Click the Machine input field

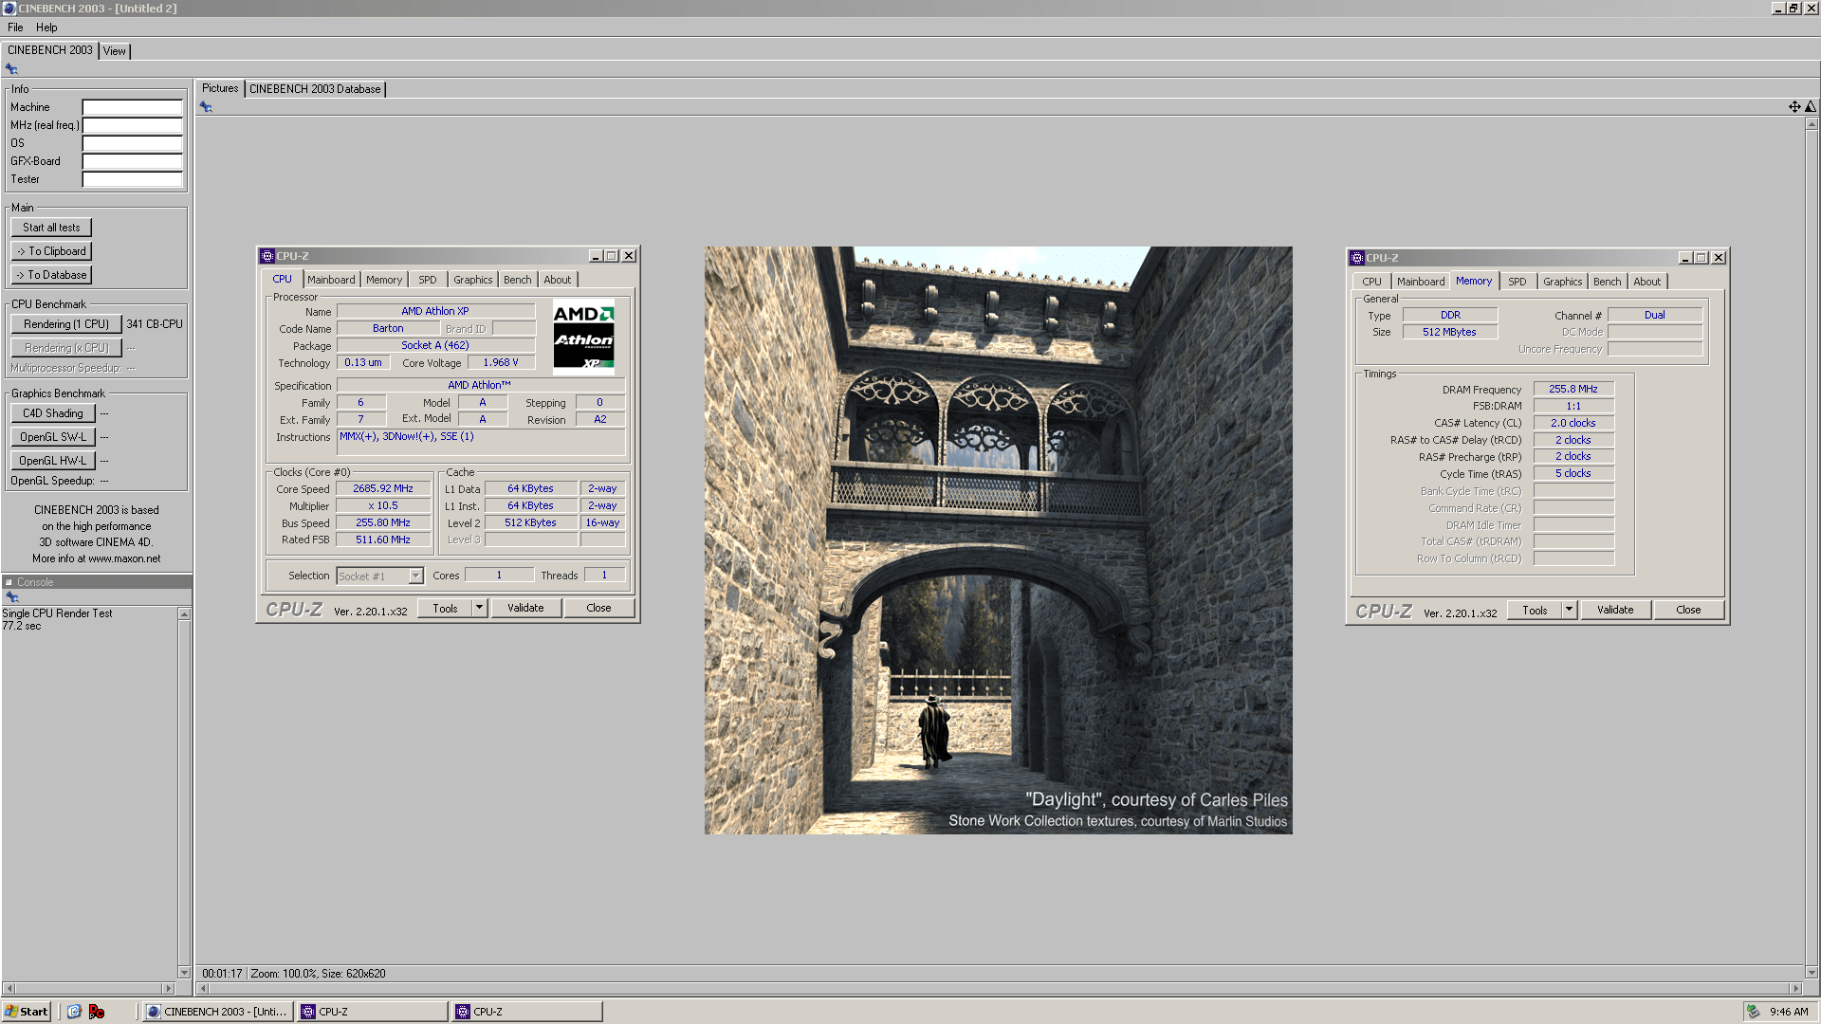(132, 107)
